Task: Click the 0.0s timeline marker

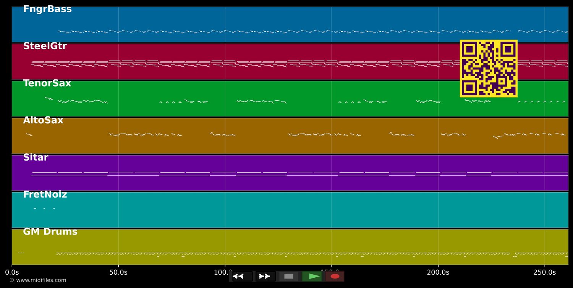Action: (x=12, y=272)
